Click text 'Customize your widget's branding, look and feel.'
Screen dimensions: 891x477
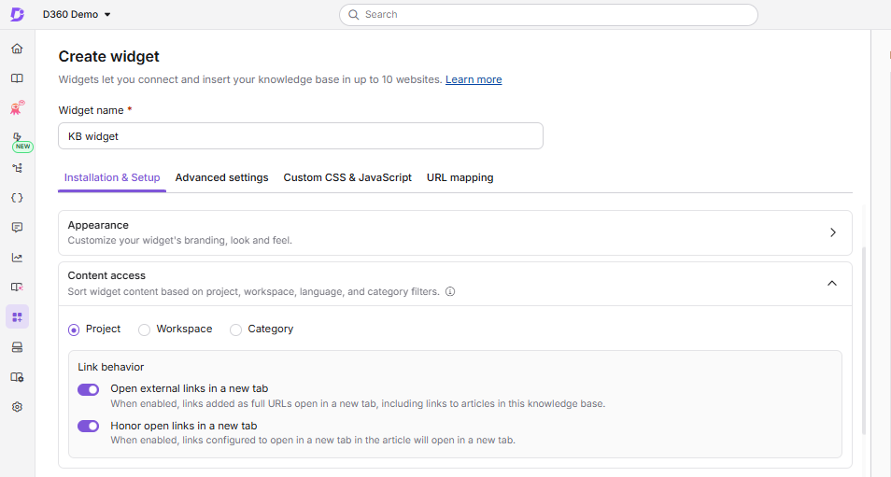coord(180,240)
